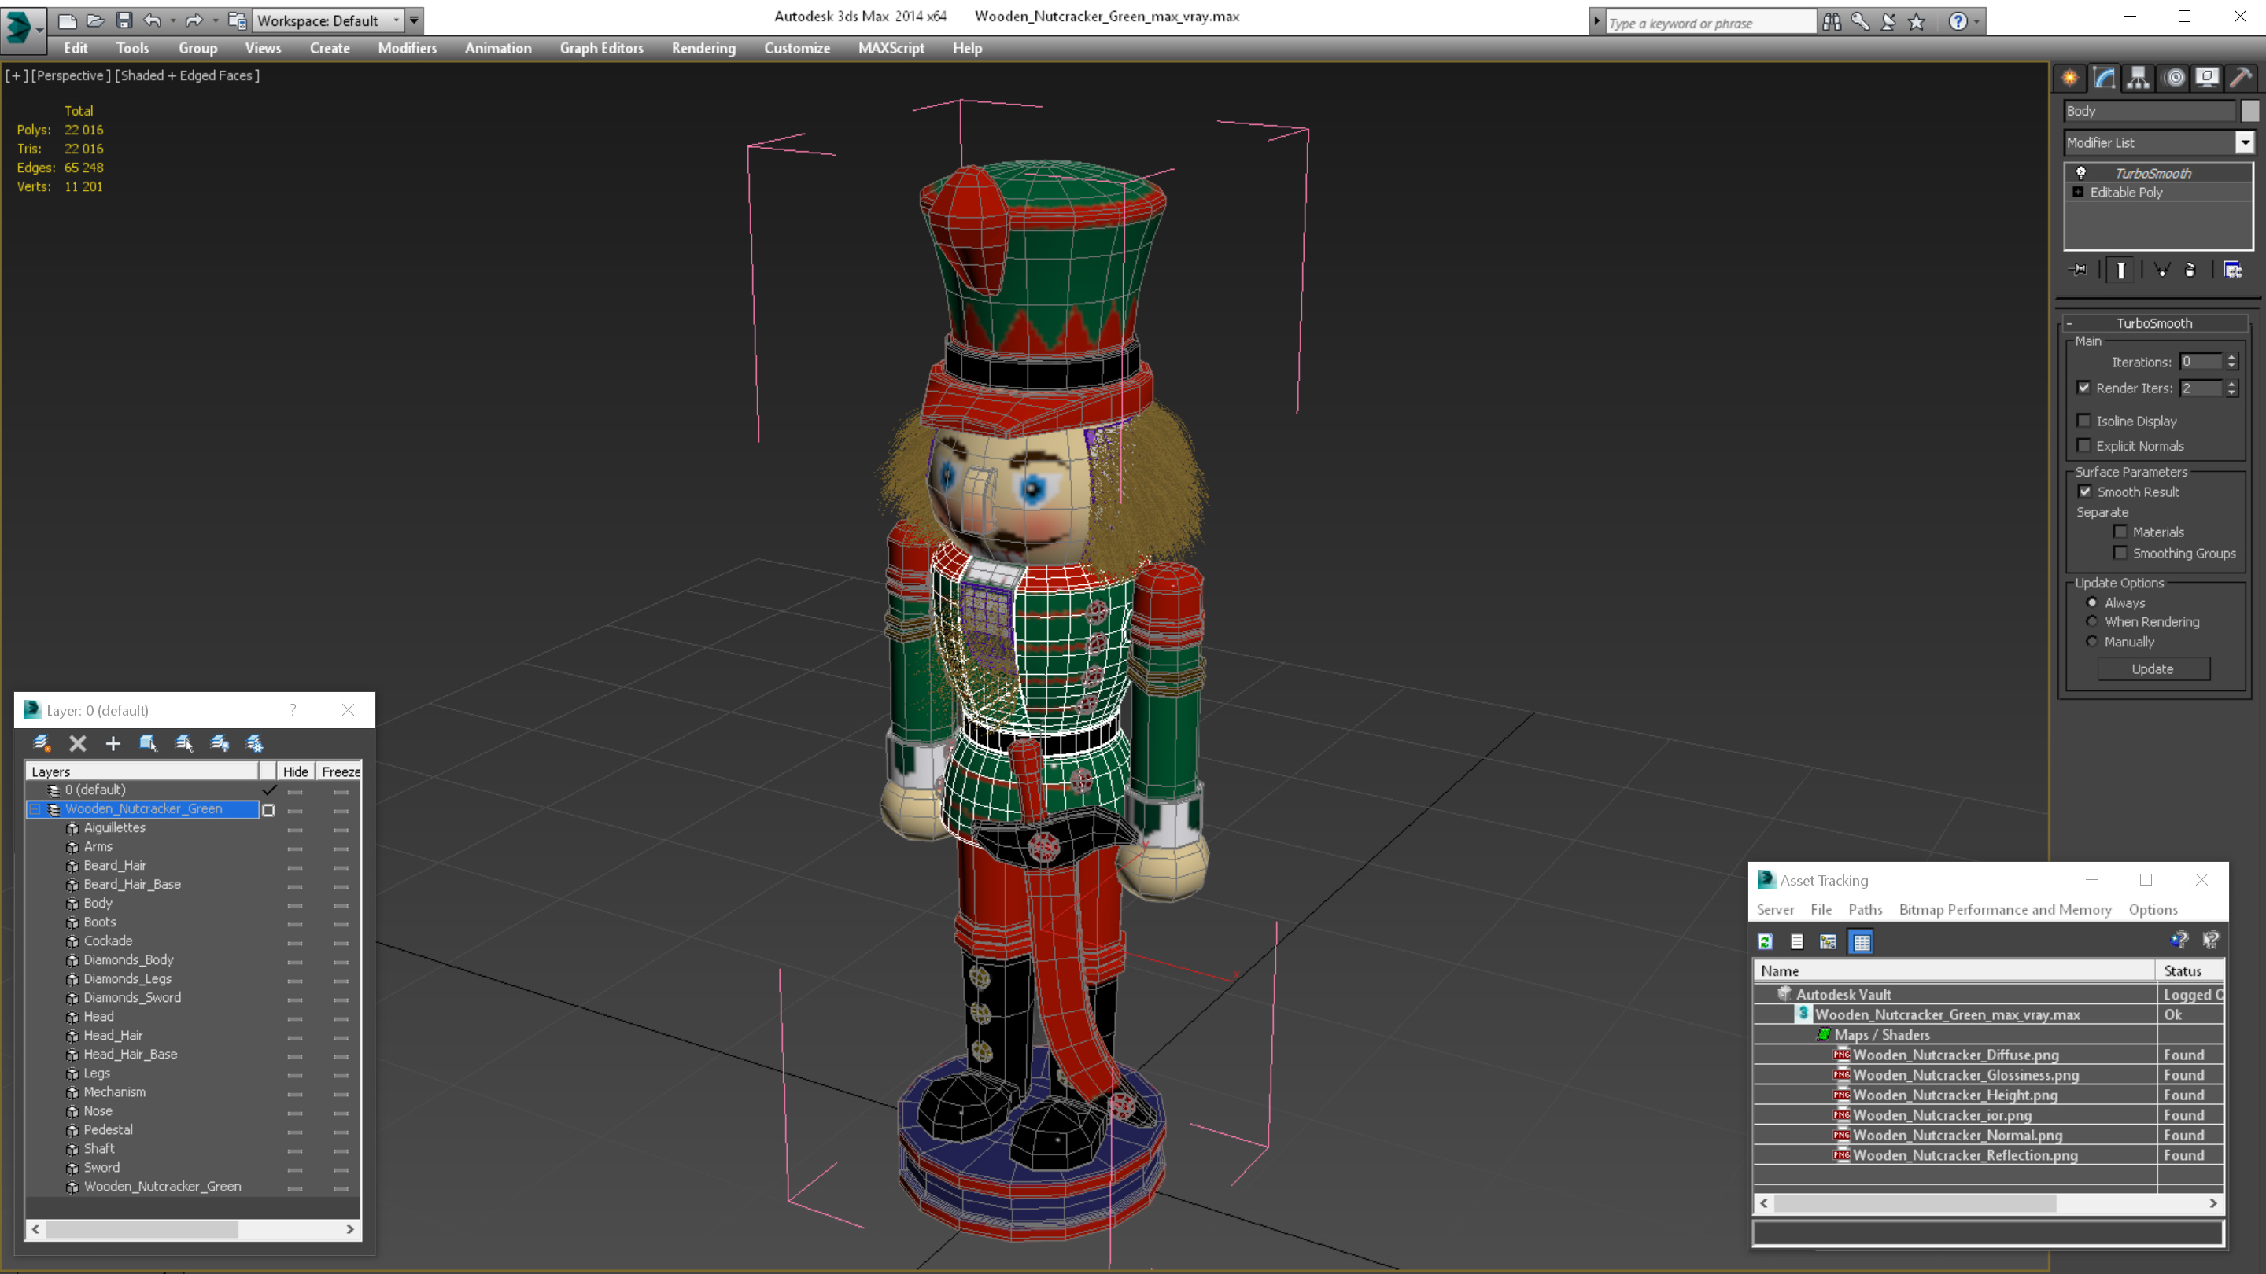Open Quick Access toolbar customize arrow

click(x=413, y=20)
